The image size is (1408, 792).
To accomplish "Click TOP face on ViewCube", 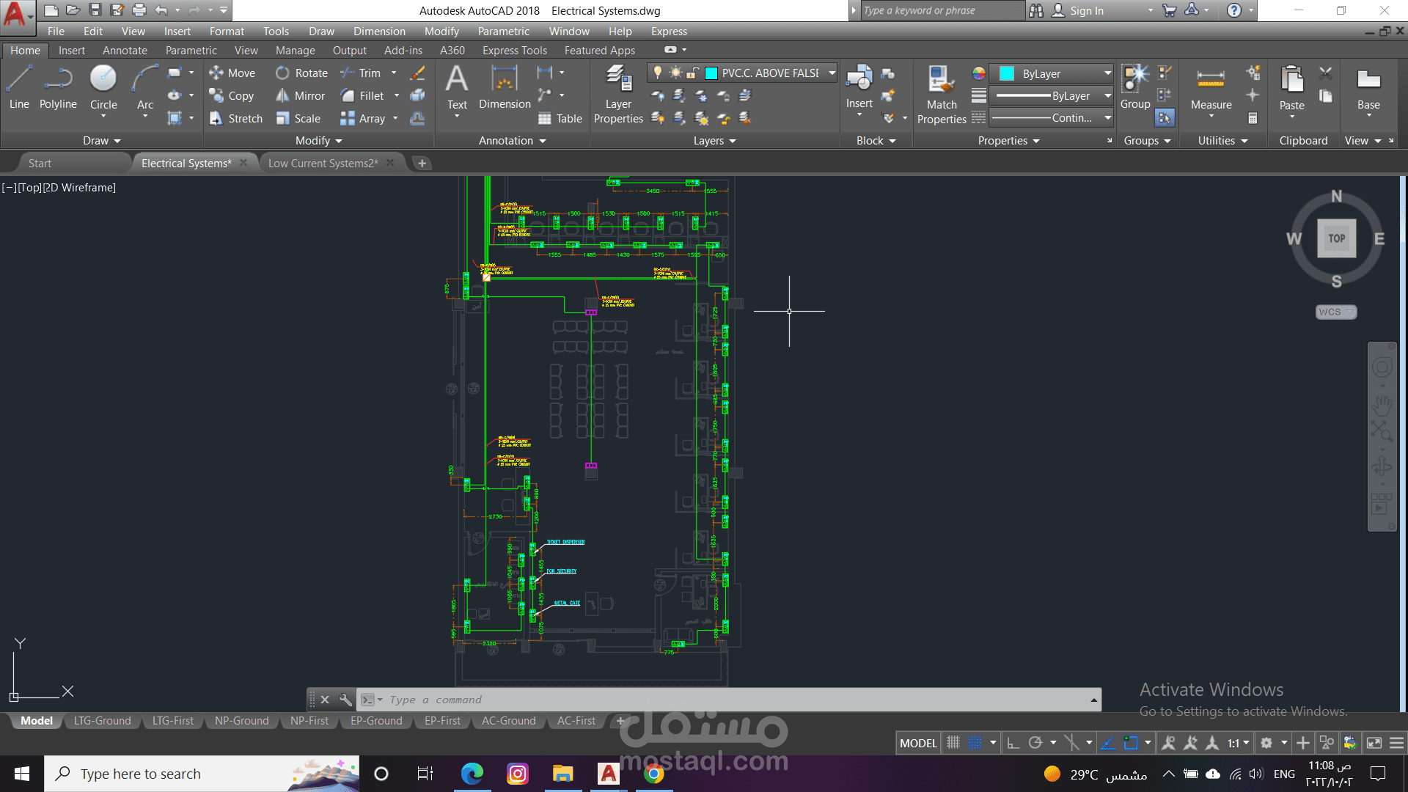I will [1336, 238].
